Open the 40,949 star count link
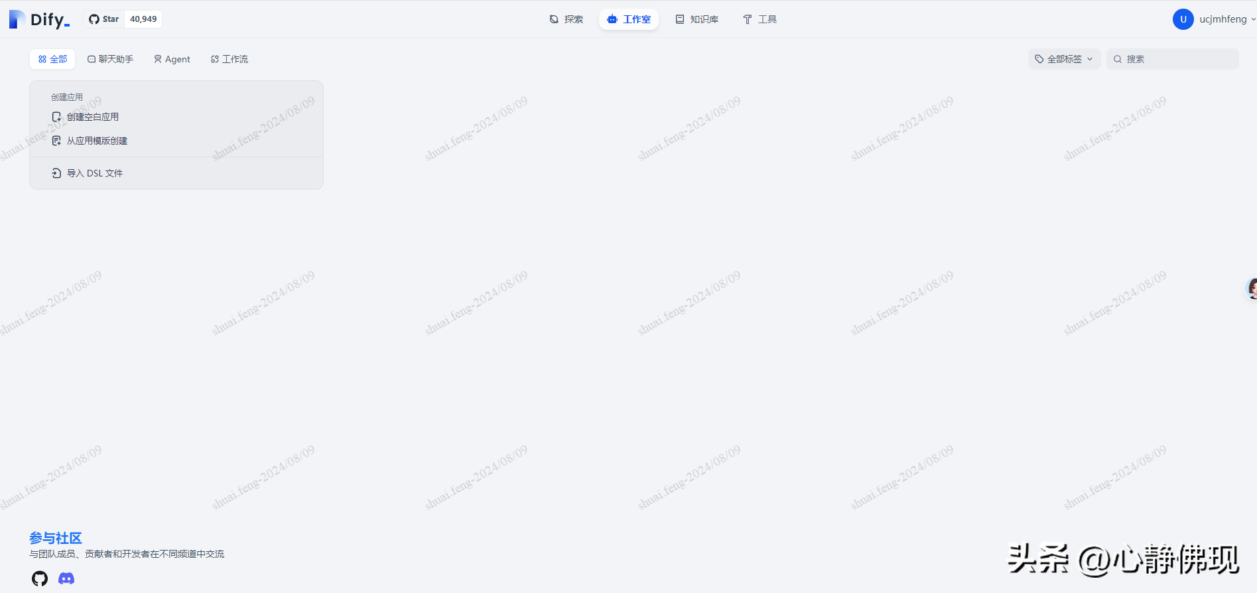This screenshot has height=593, width=1257. tap(143, 19)
